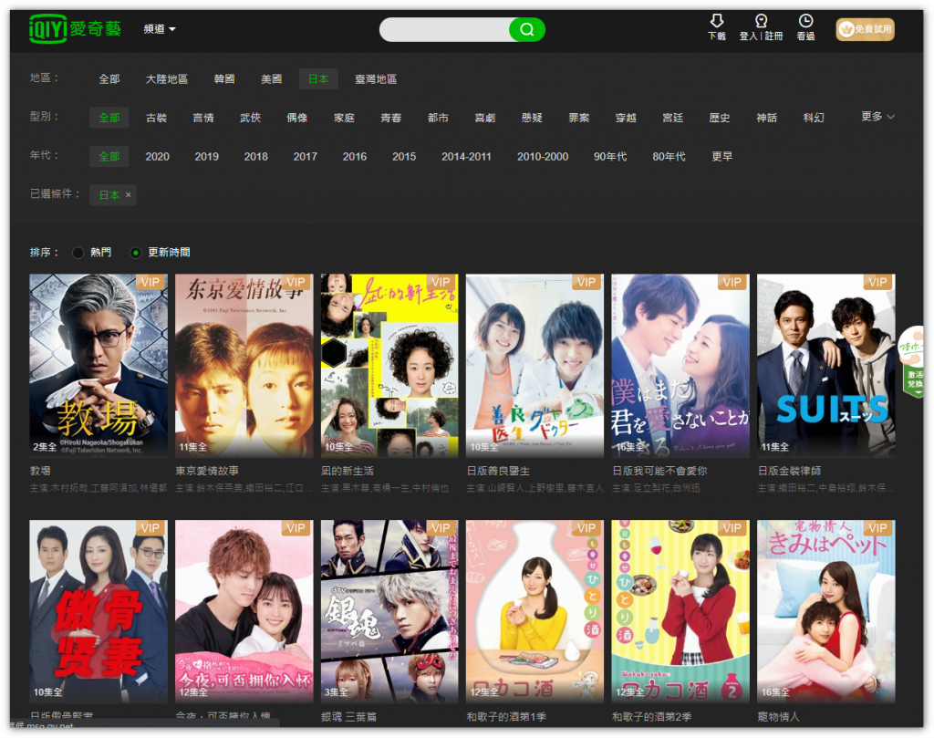Image resolution: width=934 pixels, height=738 pixels.
Task: Filter genre by 歷史
Action: point(720,118)
